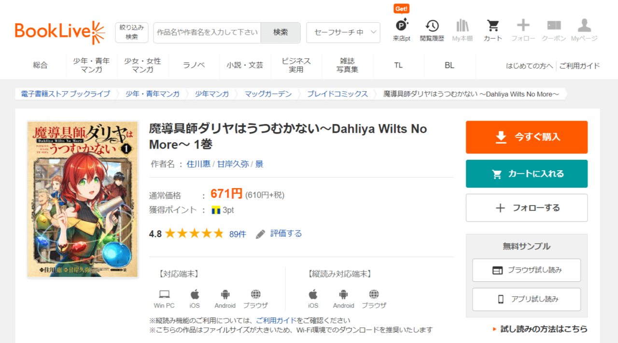The width and height of the screenshot is (618, 343).
Task: Add the book with カートに入れる
Action: click(526, 174)
